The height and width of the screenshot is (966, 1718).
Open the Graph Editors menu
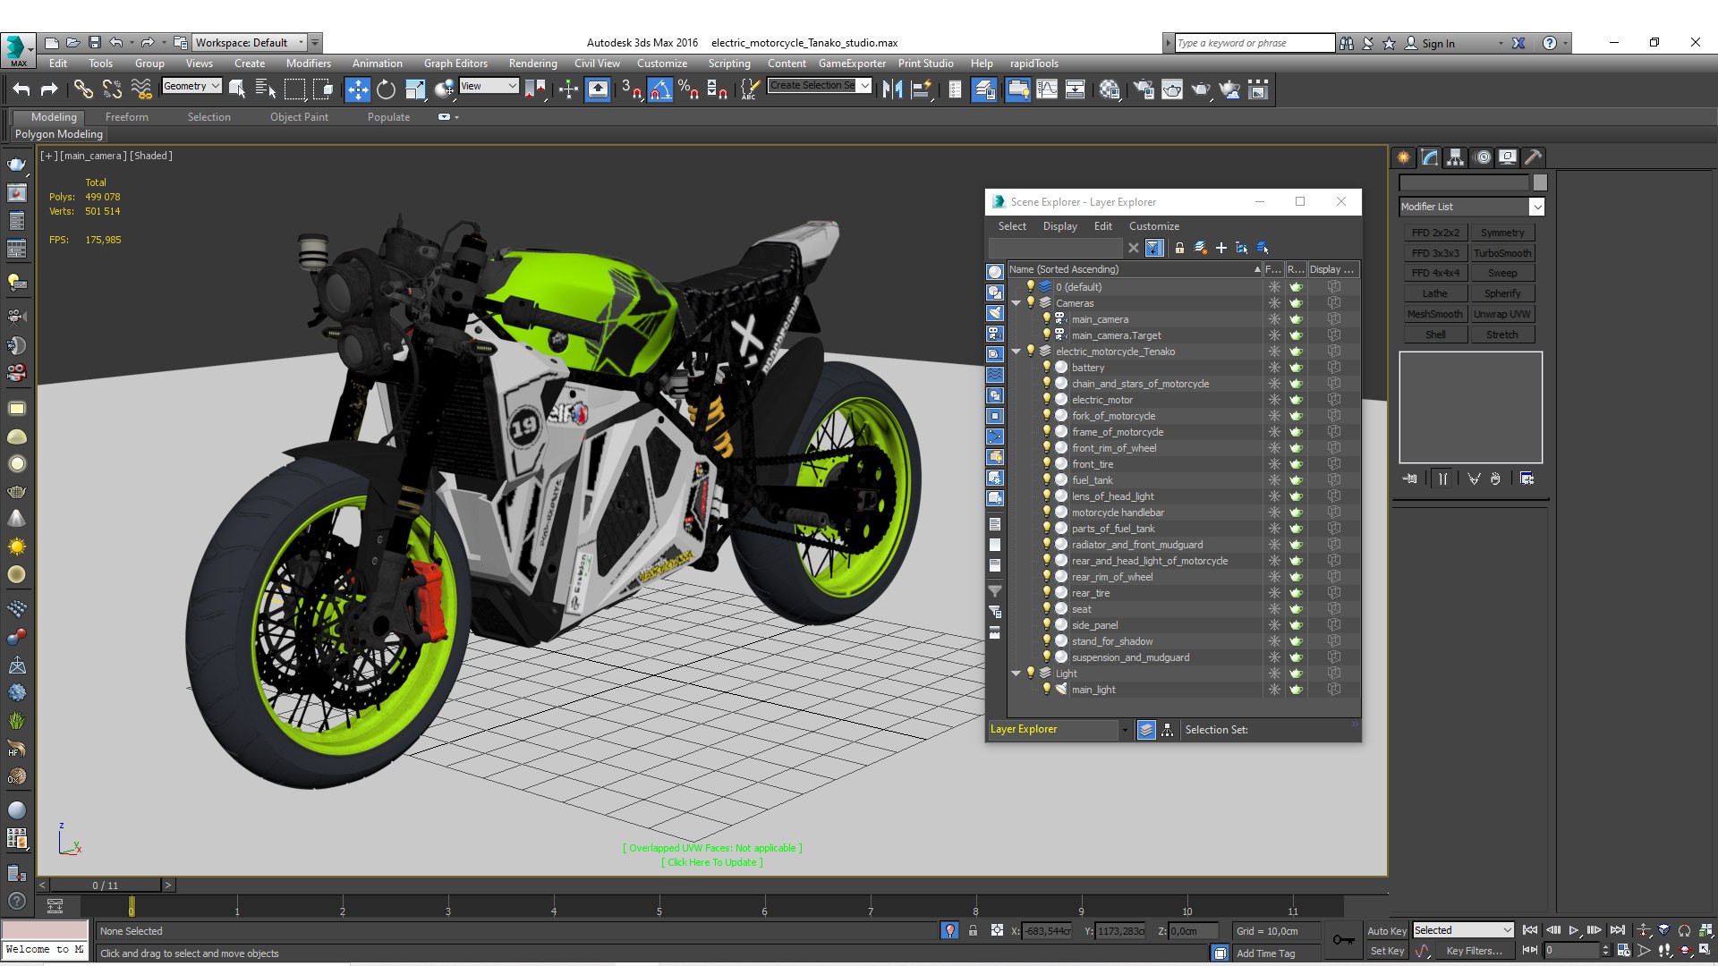(x=455, y=64)
